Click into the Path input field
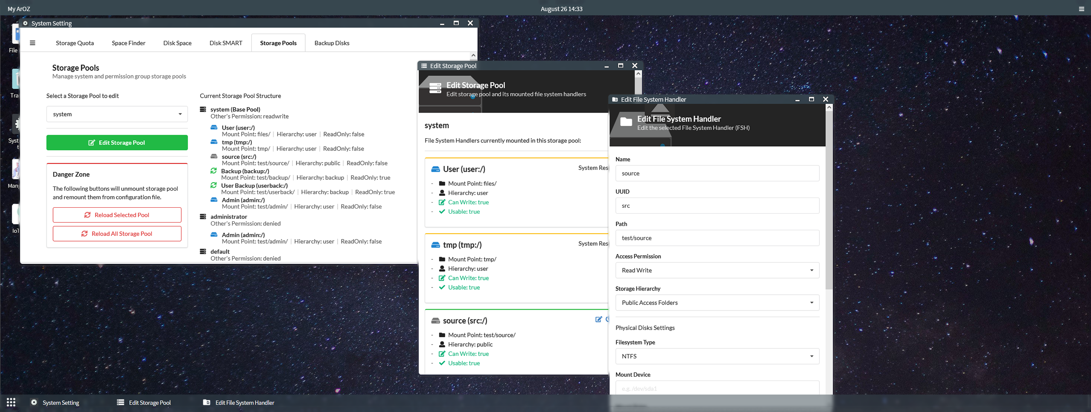This screenshot has height=412, width=1091. (x=717, y=238)
